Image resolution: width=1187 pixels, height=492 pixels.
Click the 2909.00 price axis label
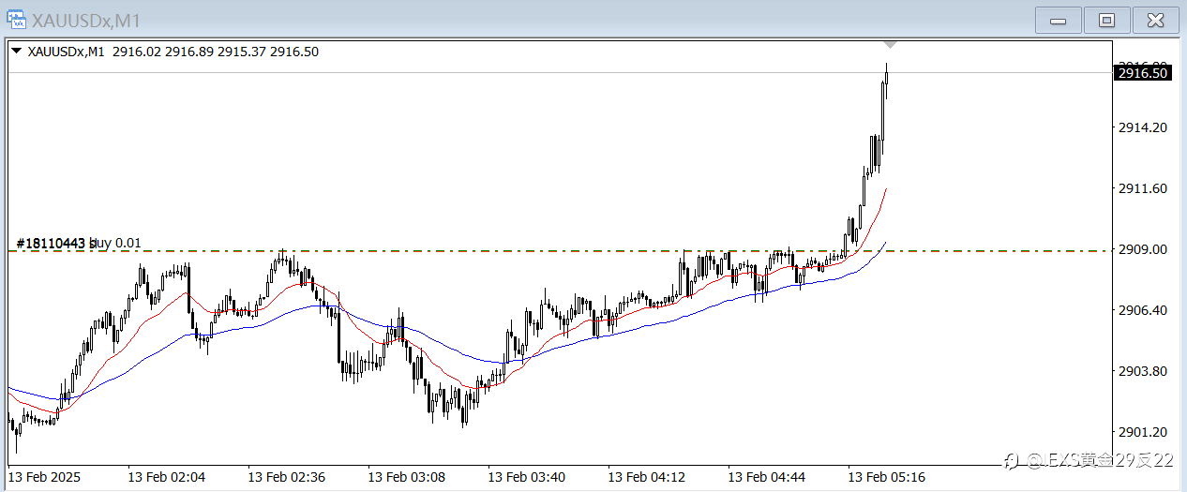(1141, 249)
